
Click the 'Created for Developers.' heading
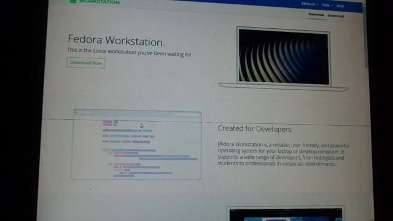pos(255,129)
